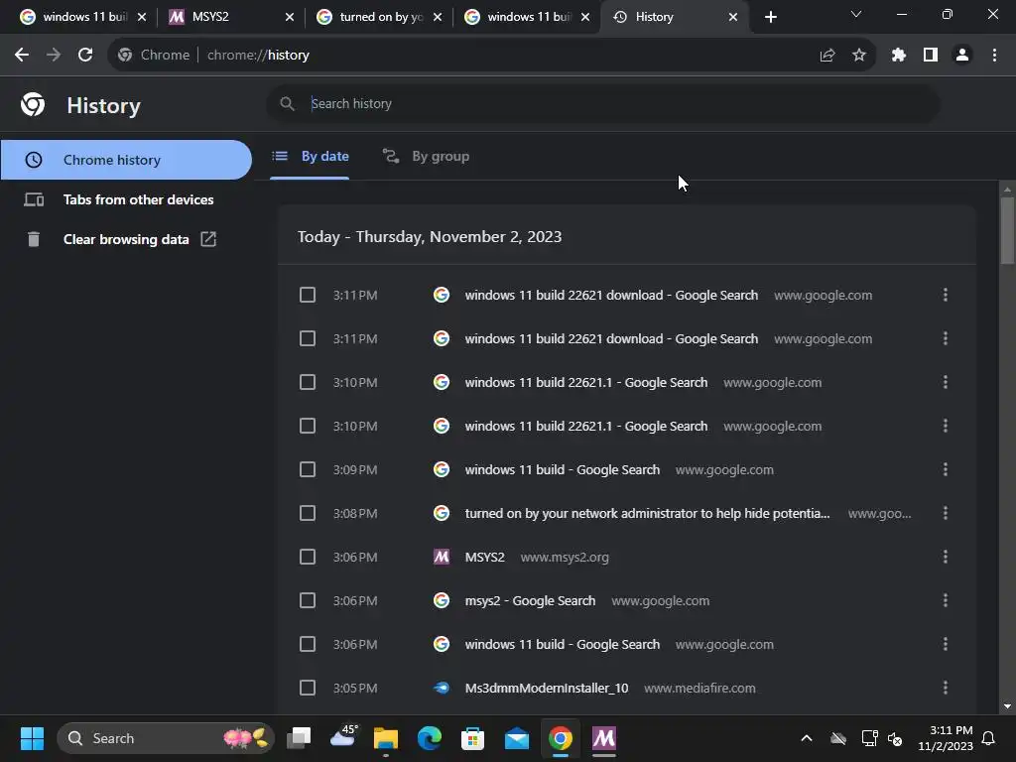Check the 3:09 PM windows 11 build entry

coord(308,469)
